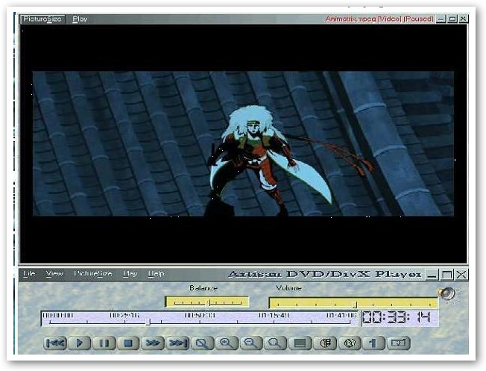Click the Volume slider handle
The width and height of the screenshot is (486, 371).
pyautogui.click(x=356, y=305)
